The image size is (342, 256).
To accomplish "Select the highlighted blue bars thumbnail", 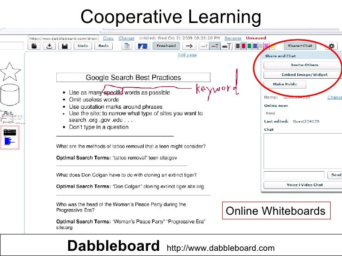I will (x=10, y=137).
